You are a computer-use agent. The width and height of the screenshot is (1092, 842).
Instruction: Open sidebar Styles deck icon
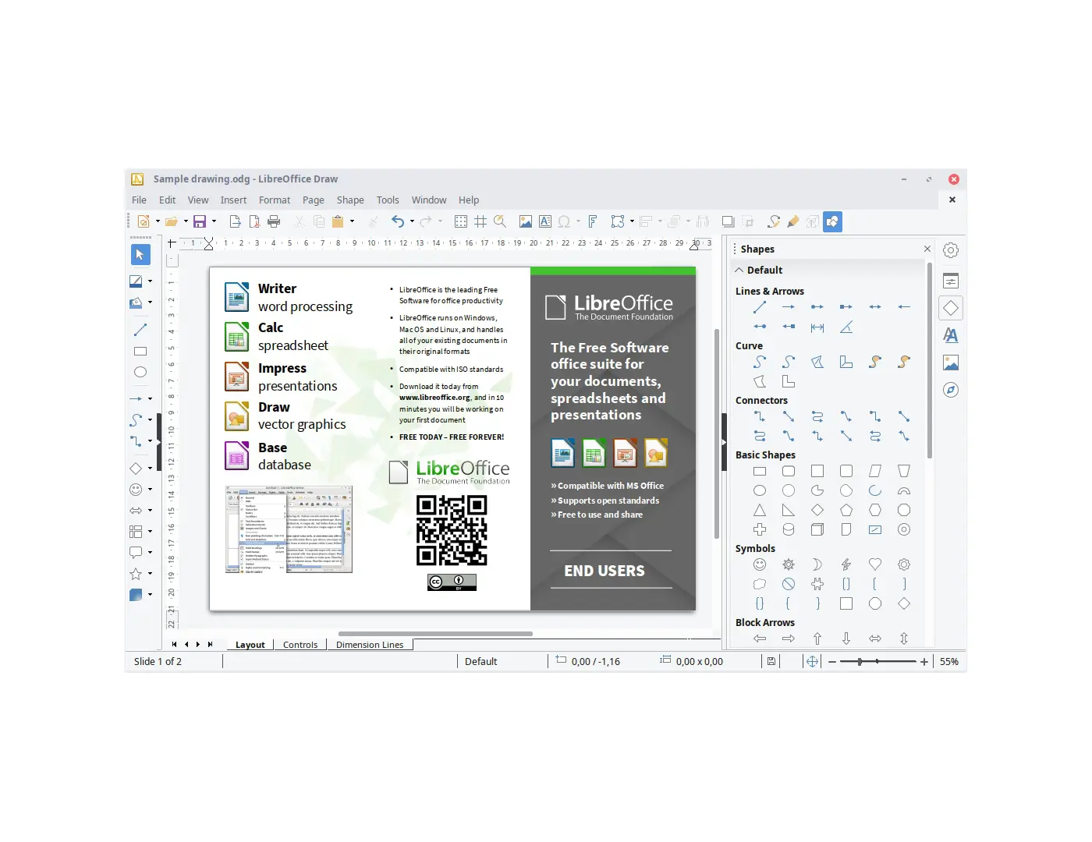pyautogui.click(x=951, y=335)
